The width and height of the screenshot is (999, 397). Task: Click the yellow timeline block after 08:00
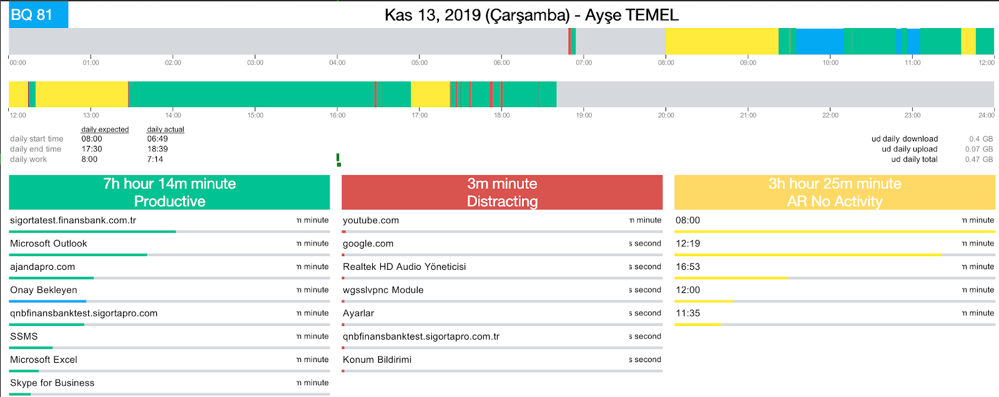click(x=721, y=41)
